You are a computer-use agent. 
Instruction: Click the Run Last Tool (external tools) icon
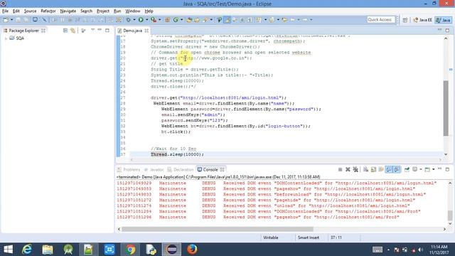click(x=154, y=20)
